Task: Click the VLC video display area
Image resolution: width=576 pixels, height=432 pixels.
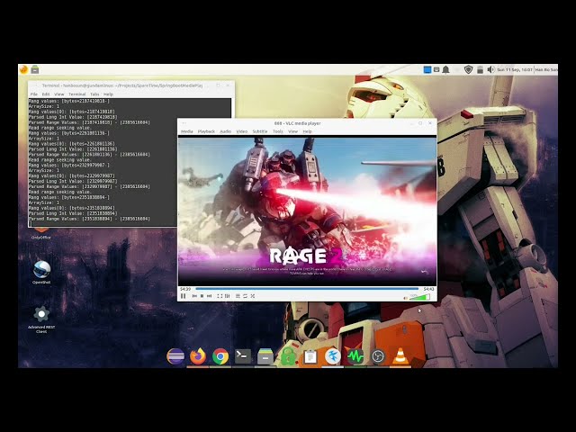Action: (308, 211)
